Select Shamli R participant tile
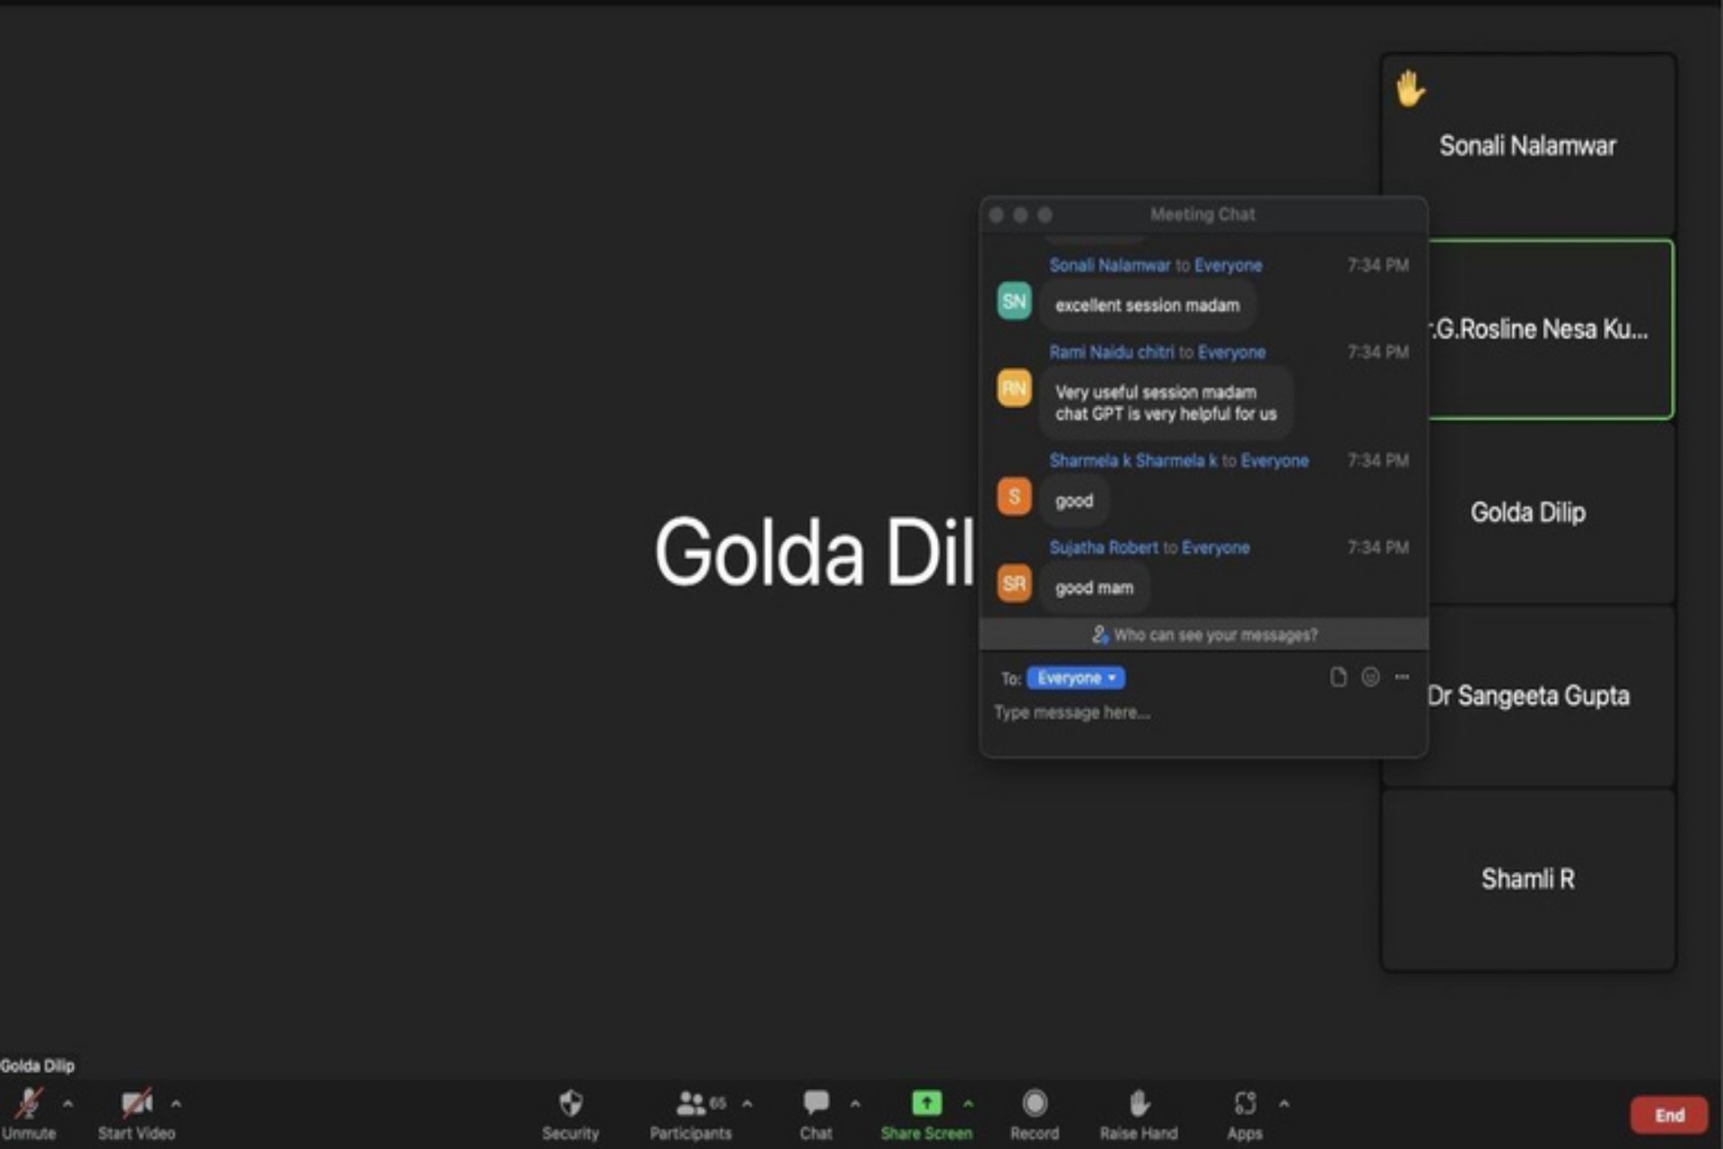 1527,879
